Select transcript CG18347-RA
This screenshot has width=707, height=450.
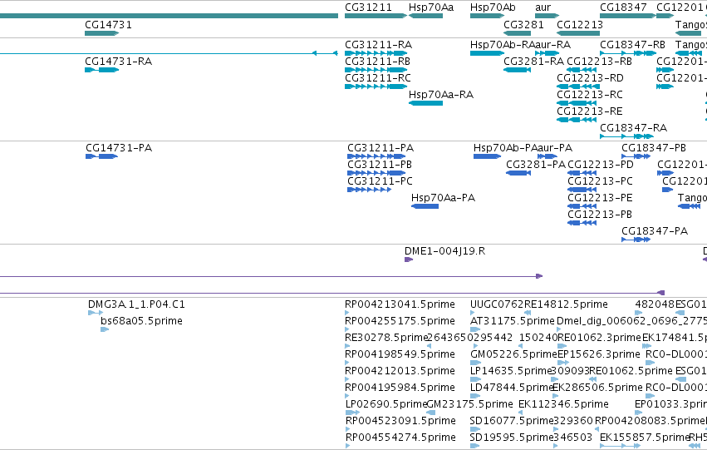click(626, 136)
